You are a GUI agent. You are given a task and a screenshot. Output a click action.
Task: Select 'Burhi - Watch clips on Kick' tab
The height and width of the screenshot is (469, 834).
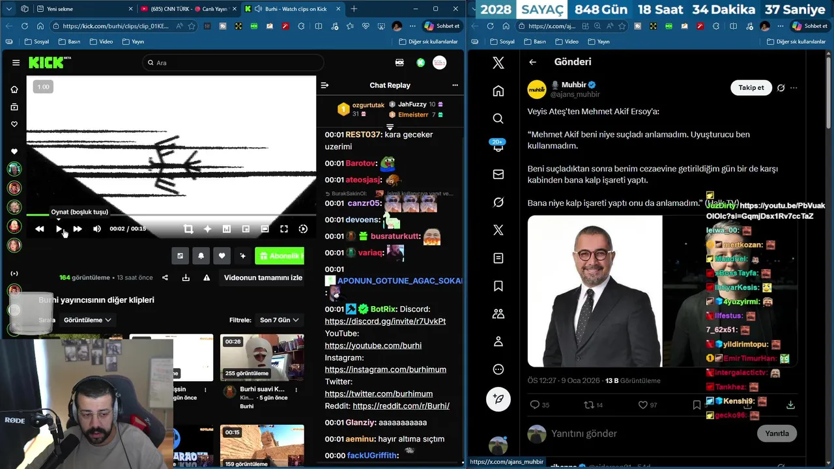tap(292, 9)
